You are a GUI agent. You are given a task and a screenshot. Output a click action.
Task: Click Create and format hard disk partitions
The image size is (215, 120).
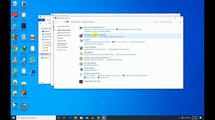(136, 76)
